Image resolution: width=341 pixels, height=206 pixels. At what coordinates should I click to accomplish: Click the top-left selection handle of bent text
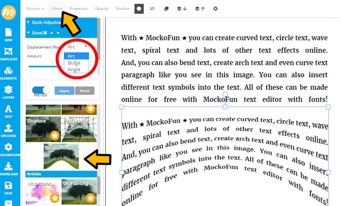pyautogui.click(x=122, y=107)
